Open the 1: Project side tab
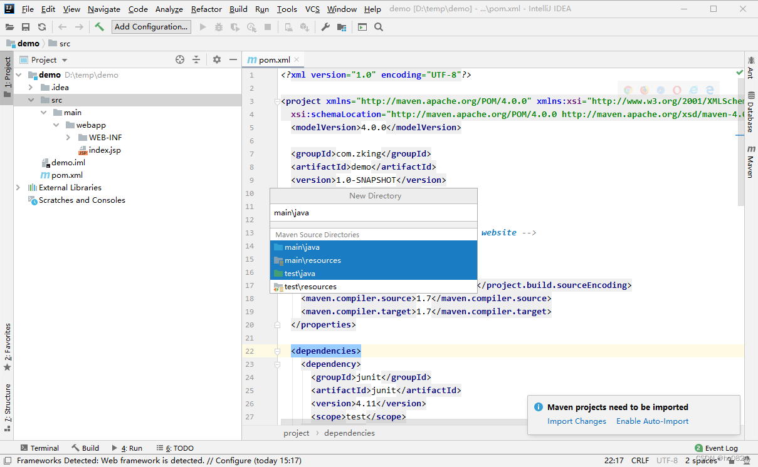758x467 pixels. [x=7, y=78]
